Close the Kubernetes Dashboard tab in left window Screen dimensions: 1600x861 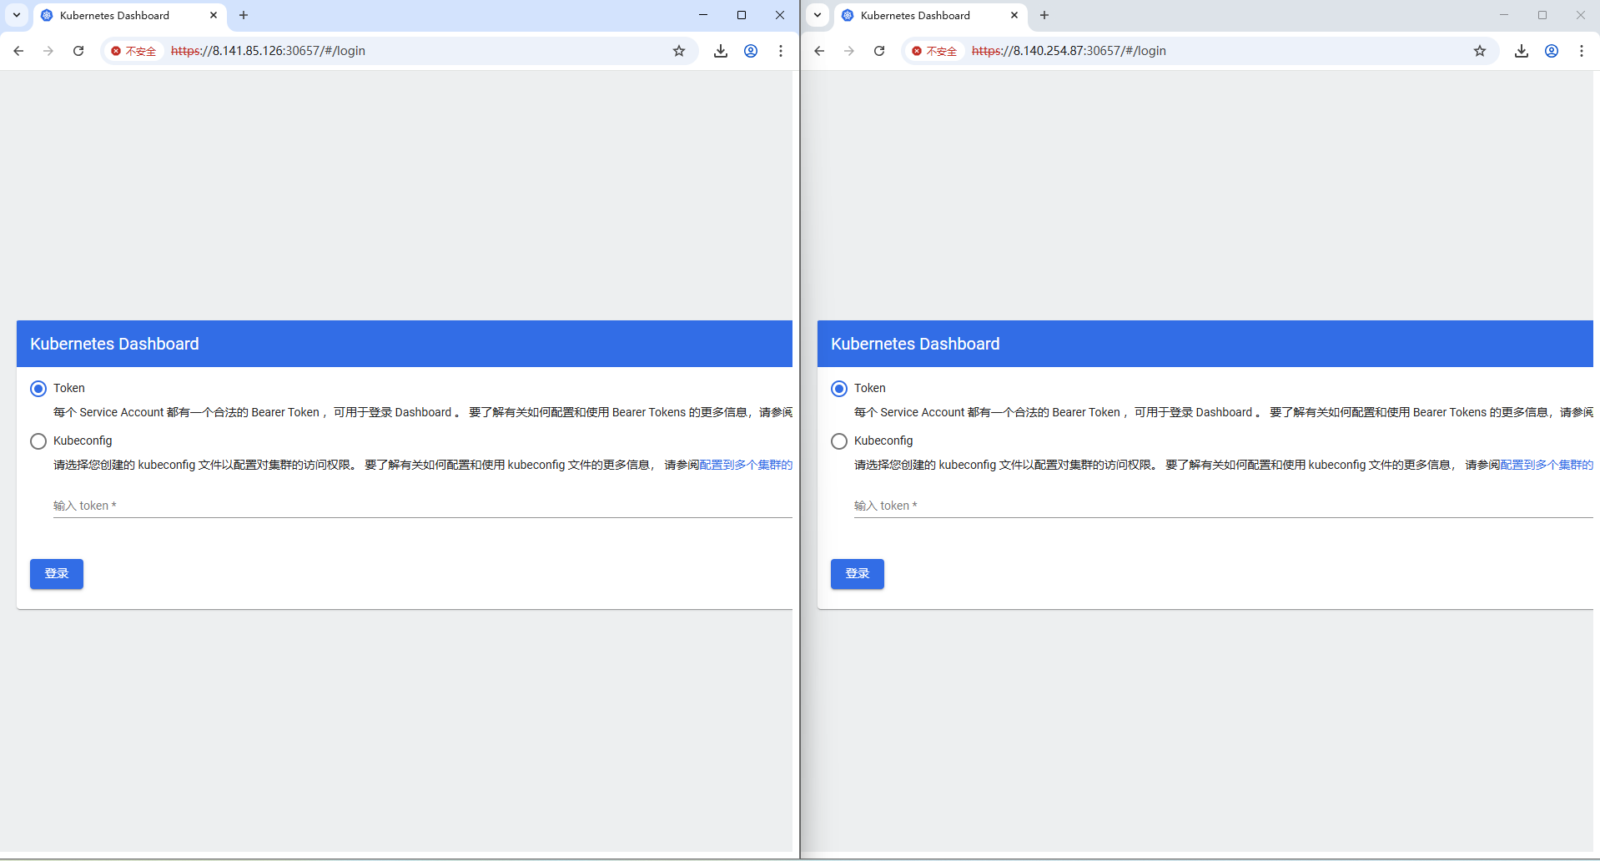[x=214, y=15]
